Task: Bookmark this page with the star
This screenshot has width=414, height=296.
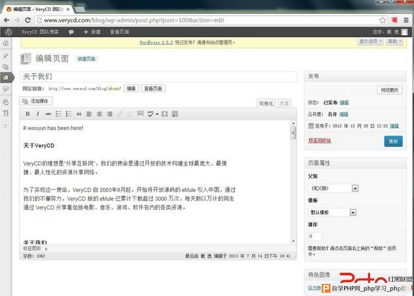Action: tap(382, 20)
